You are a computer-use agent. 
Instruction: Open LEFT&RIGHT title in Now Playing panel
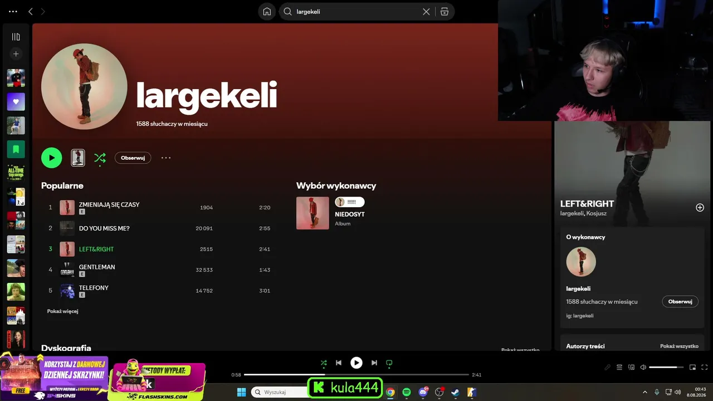[x=587, y=204]
